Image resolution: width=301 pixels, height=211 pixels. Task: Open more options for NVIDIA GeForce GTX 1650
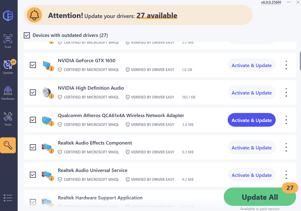286,65
